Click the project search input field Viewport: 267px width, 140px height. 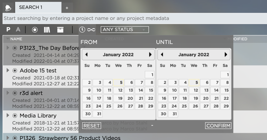coord(133,19)
